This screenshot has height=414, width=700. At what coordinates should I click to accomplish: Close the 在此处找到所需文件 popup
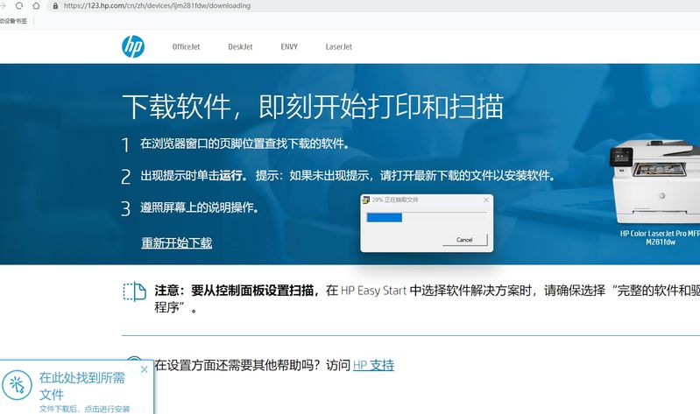pyautogui.click(x=144, y=369)
